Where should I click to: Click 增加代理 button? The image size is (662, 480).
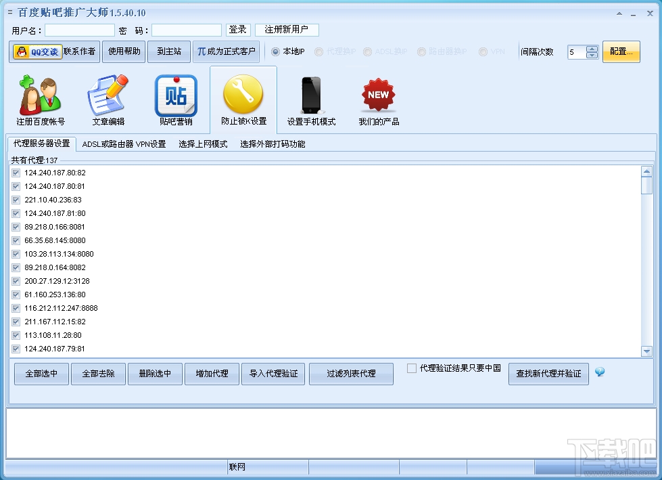pyautogui.click(x=212, y=374)
